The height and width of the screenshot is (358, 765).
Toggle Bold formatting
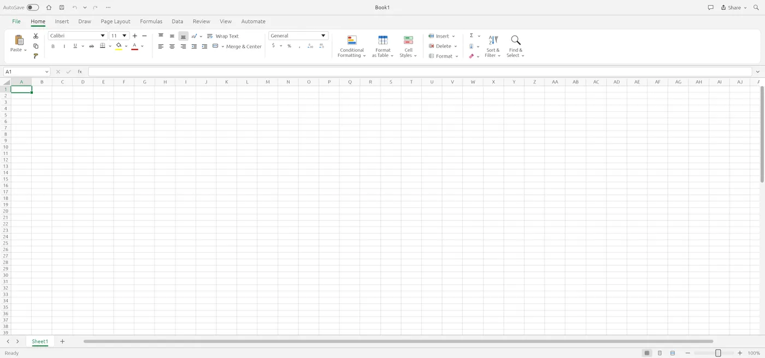pyautogui.click(x=53, y=46)
